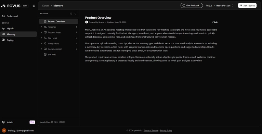Click the Admin notification badge
The image size is (262, 134).
pos(32,122)
